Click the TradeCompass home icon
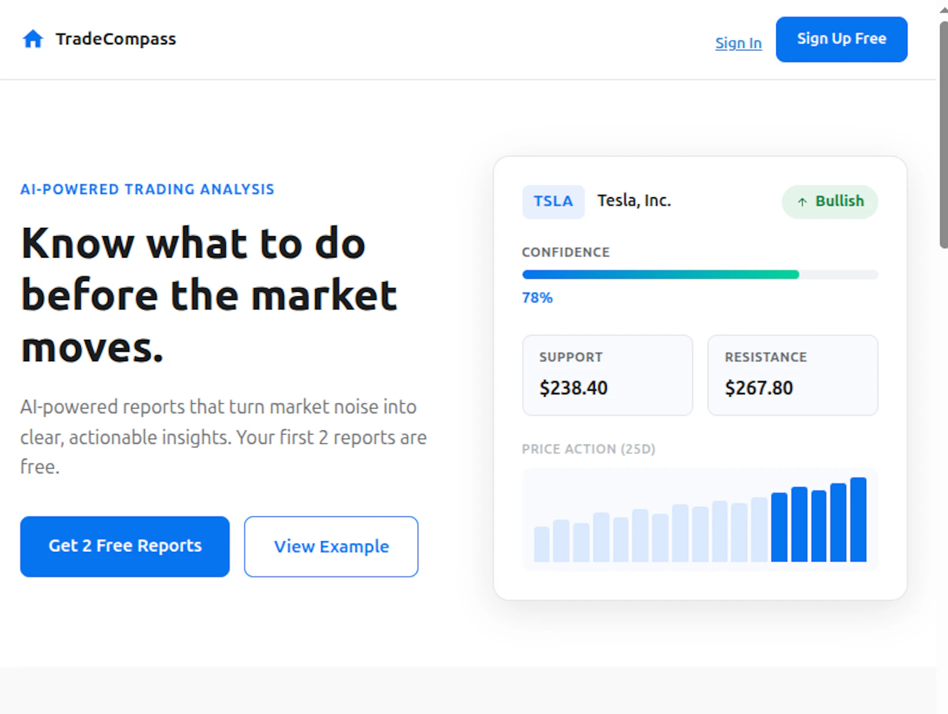 [x=33, y=38]
